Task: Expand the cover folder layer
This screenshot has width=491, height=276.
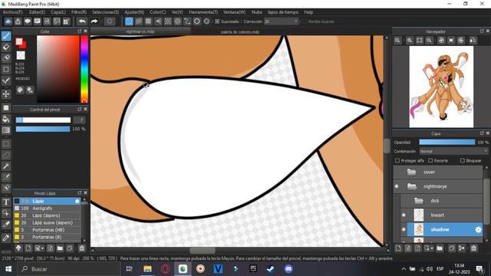Action: pos(411,172)
